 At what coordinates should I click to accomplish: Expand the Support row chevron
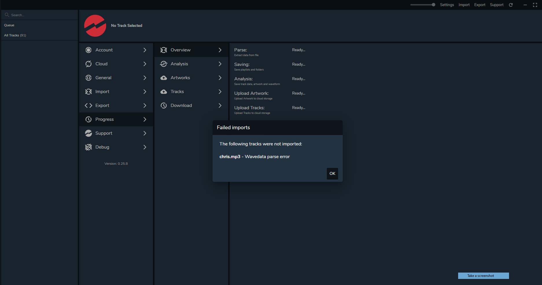[145, 133]
